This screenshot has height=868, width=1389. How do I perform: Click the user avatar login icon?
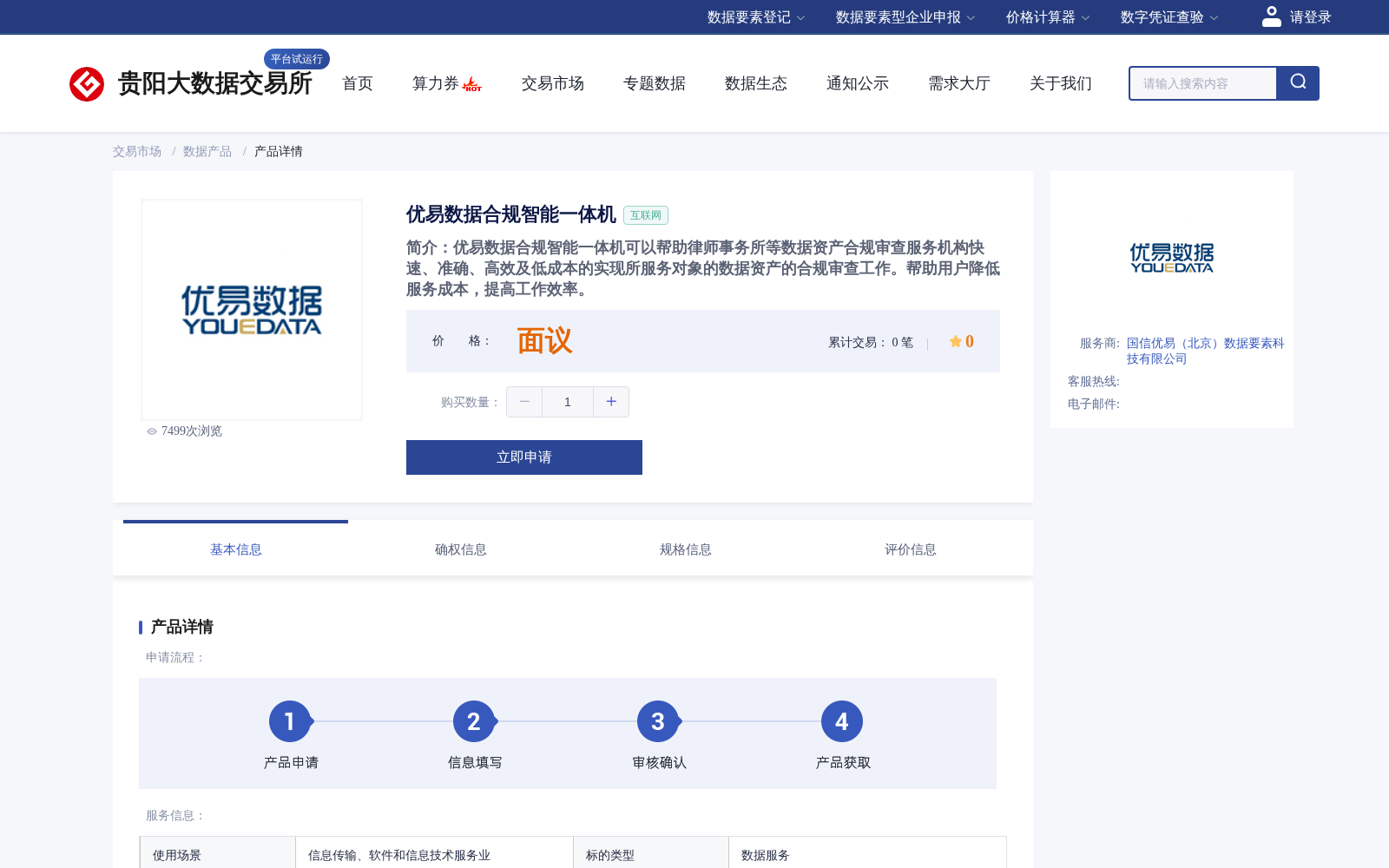click(x=1272, y=16)
